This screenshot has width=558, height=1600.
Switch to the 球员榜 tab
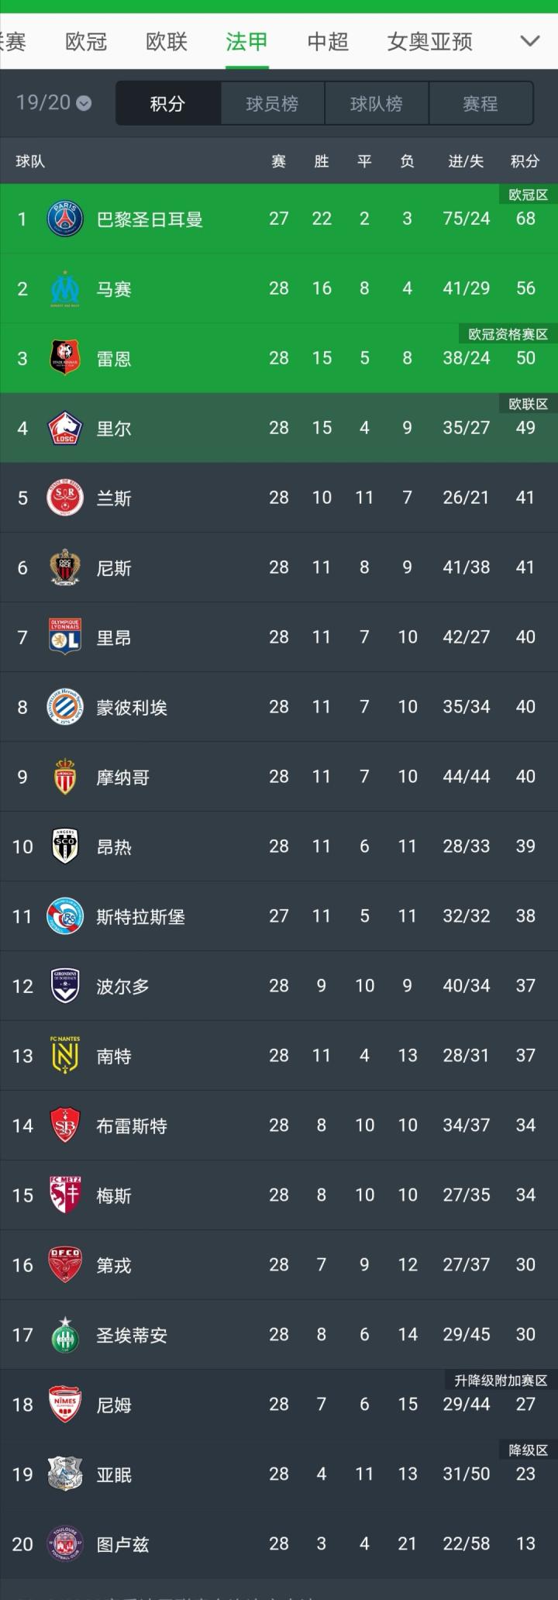(272, 104)
